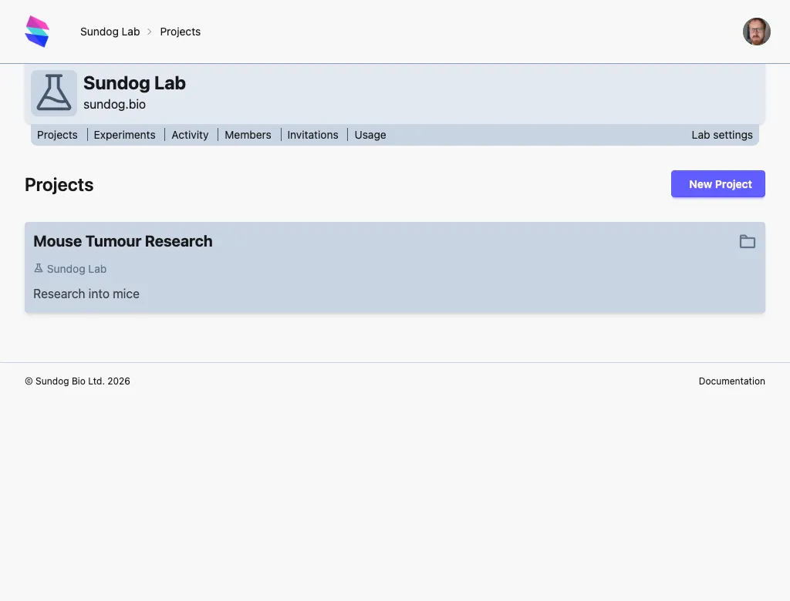The width and height of the screenshot is (790, 601).
Task: Click the New Project button
Action: click(x=717, y=184)
